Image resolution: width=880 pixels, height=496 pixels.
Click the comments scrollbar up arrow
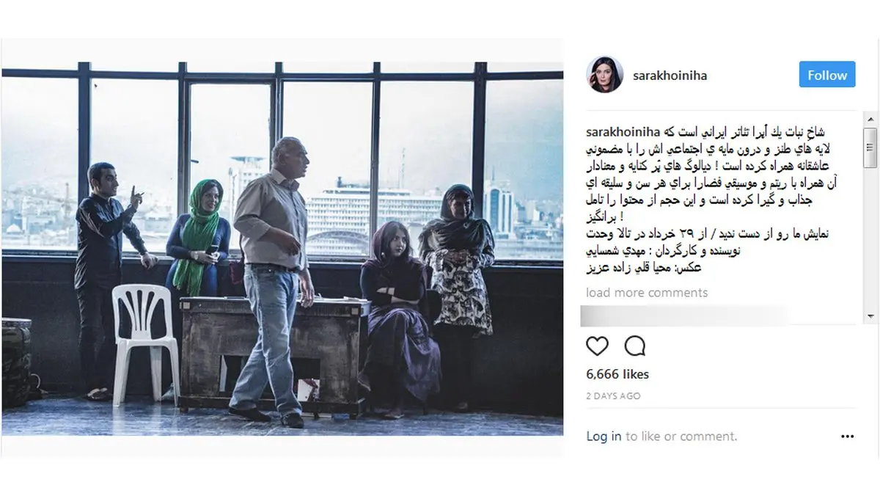click(x=870, y=119)
